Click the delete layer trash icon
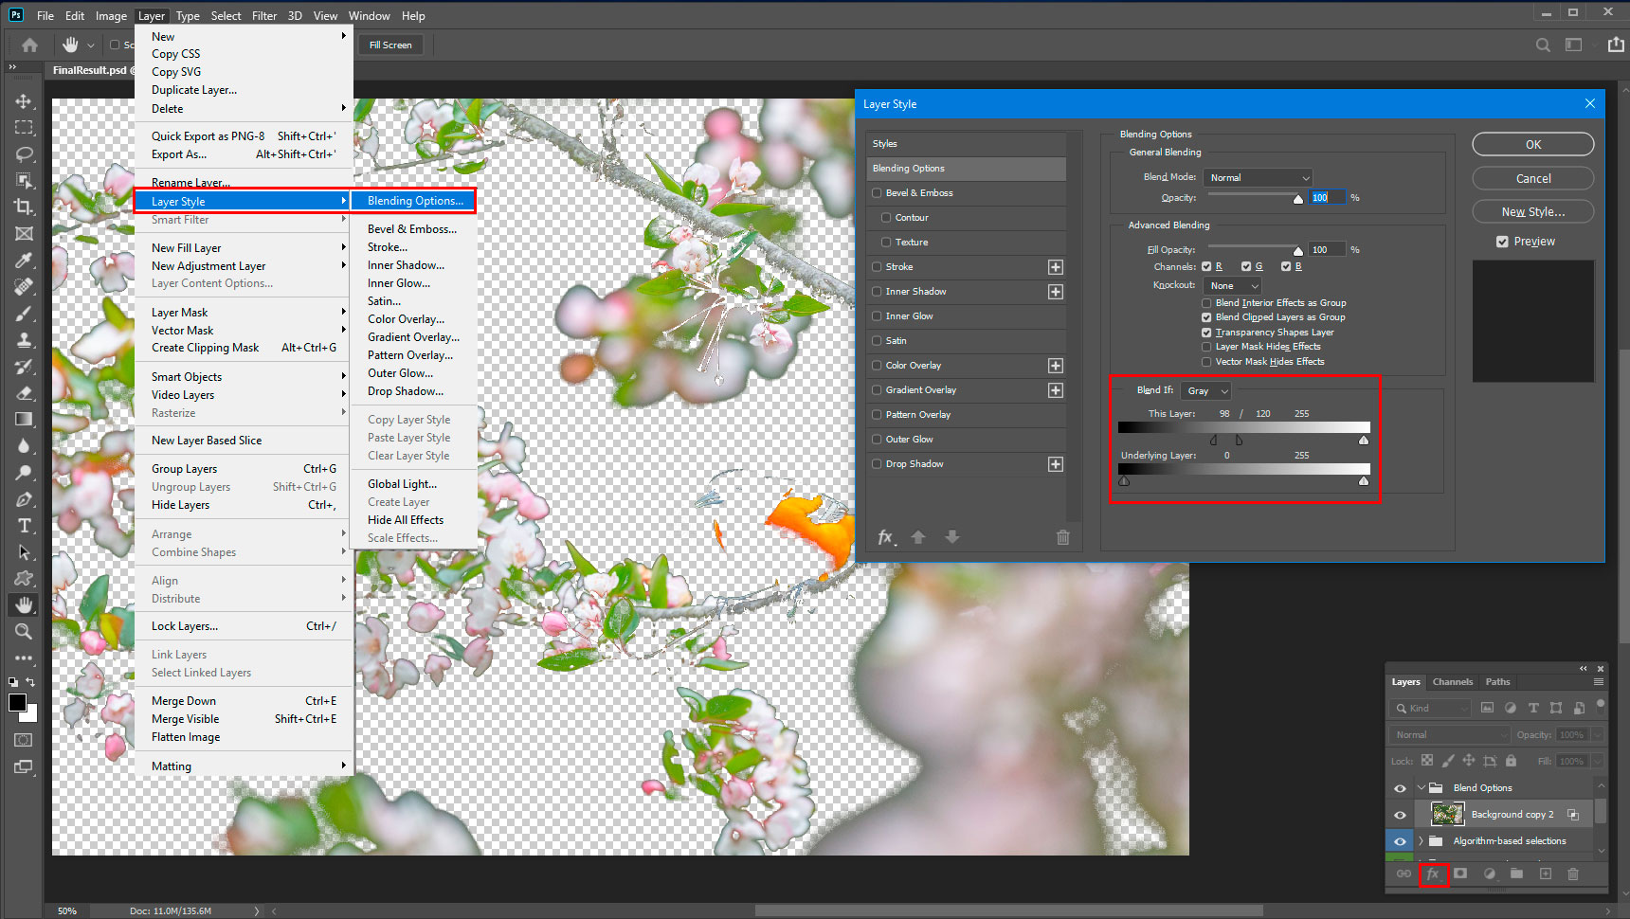This screenshot has height=919, width=1630. point(1573,874)
